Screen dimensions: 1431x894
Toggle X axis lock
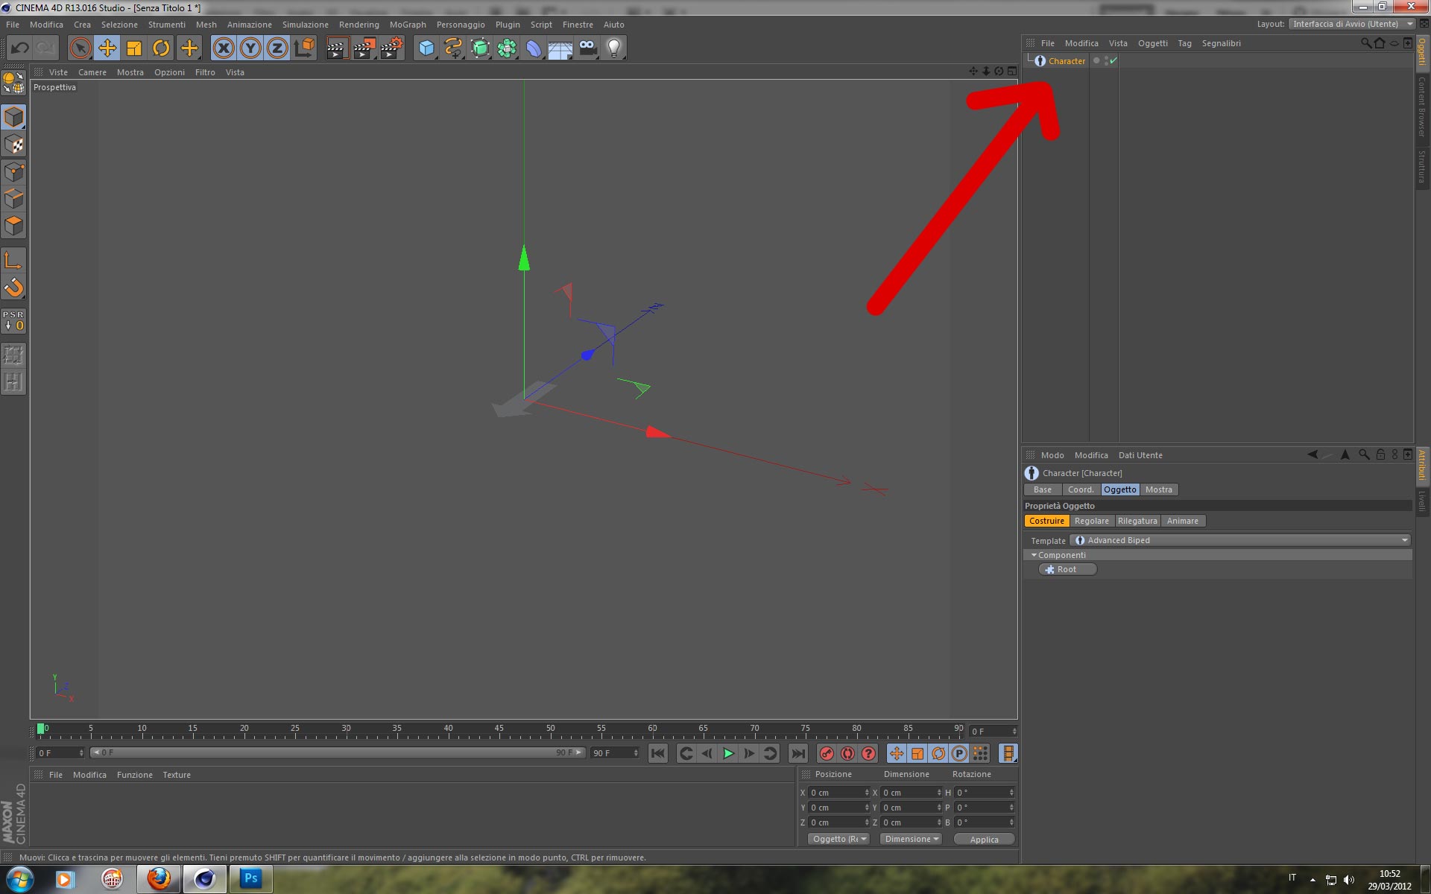[x=223, y=48]
